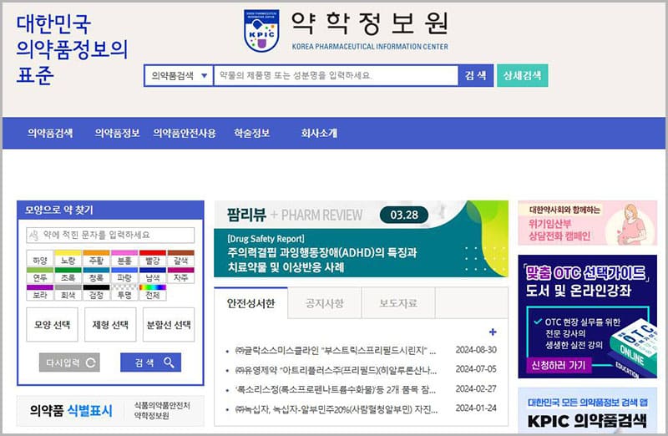Click the refresh arrow icon on 다시입력
The width and height of the screenshot is (668, 436).
90,362
